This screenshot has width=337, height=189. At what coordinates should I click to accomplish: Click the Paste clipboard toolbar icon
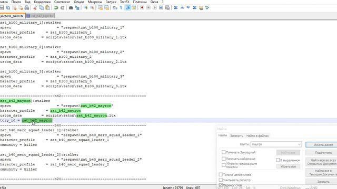[48, 8]
